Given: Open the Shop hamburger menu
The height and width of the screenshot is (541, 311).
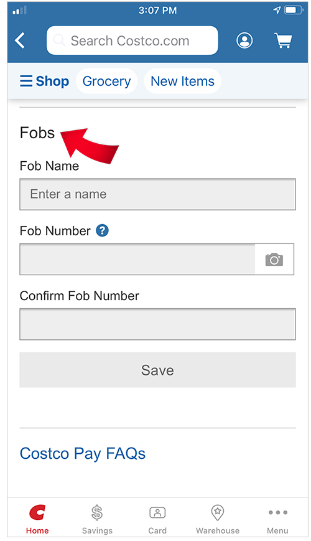Looking at the screenshot, I should click(x=45, y=81).
